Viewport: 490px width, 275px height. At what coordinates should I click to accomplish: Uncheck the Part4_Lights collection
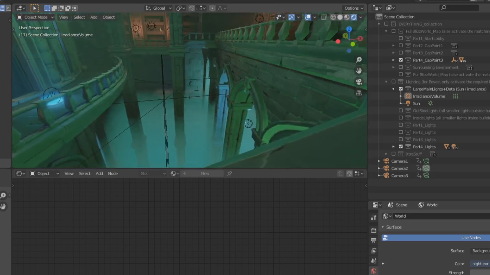coord(401,147)
